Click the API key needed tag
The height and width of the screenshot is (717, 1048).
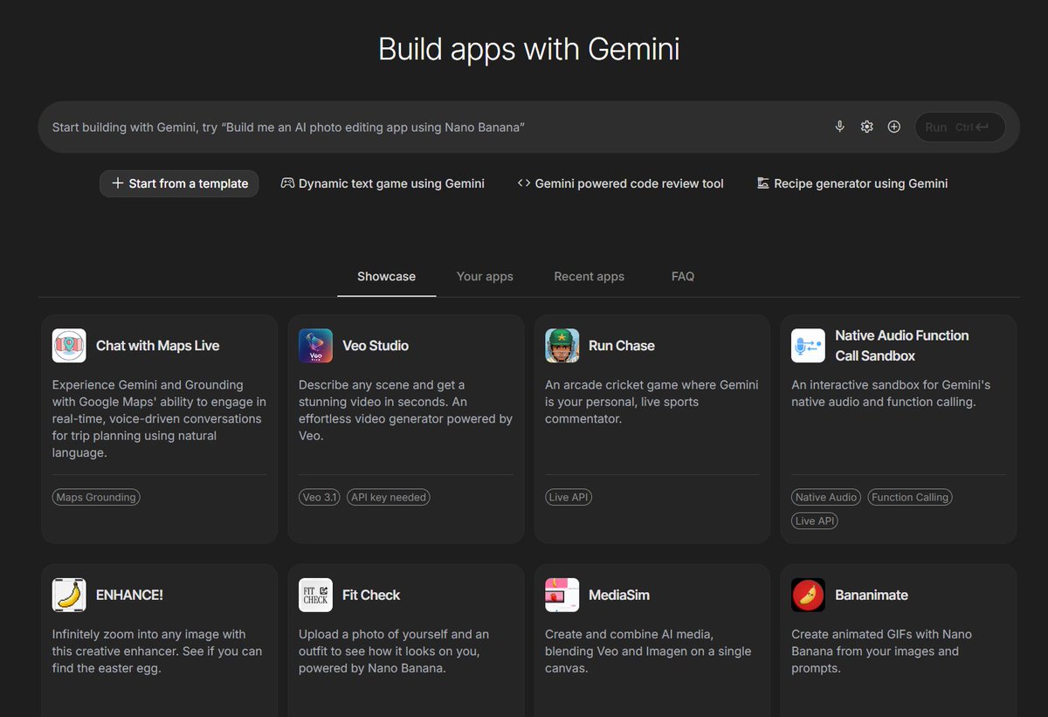tap(389, 497)
